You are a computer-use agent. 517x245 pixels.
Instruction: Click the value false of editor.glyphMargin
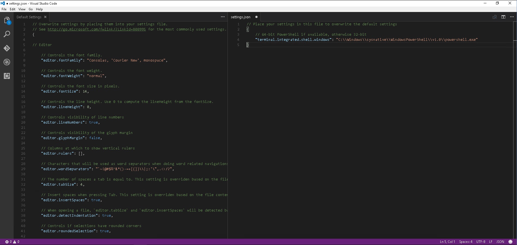pyautogui.click(x=95, y=138)
